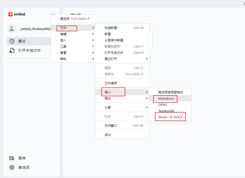Click the three-dot menu icon

[52, 14]
